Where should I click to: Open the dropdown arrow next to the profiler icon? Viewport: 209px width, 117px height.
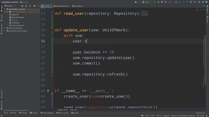click(x=168, y=2)
